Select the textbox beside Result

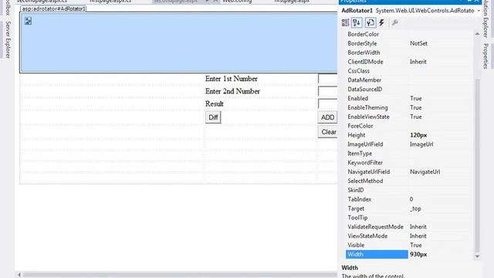(327, 103)
